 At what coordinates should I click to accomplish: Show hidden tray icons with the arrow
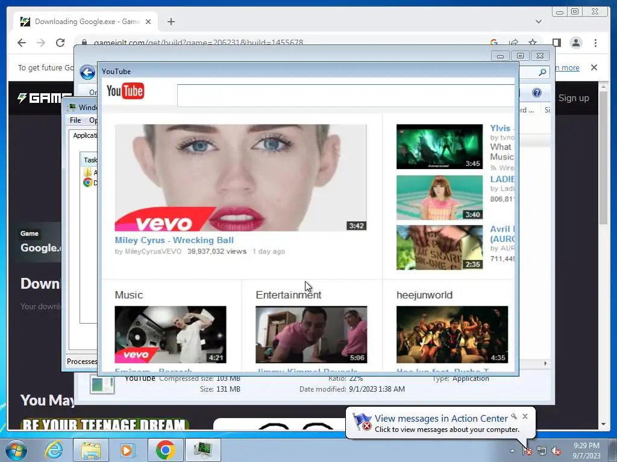coord(512,451)
